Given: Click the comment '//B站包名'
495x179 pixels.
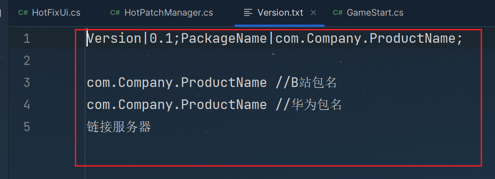Looking at the screenshot, I should [306, 82].
